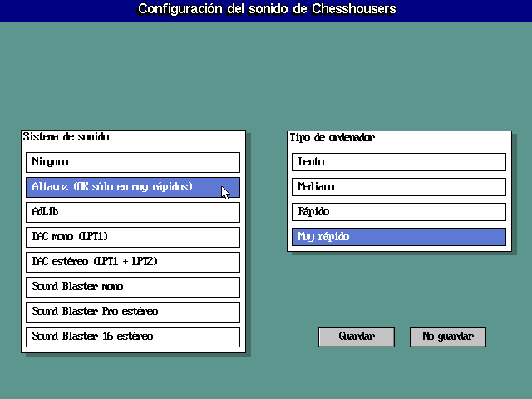Select DAC estéreo (LPT1 + LPT2)
Screen dimensions: 532x399
point(133,262)
